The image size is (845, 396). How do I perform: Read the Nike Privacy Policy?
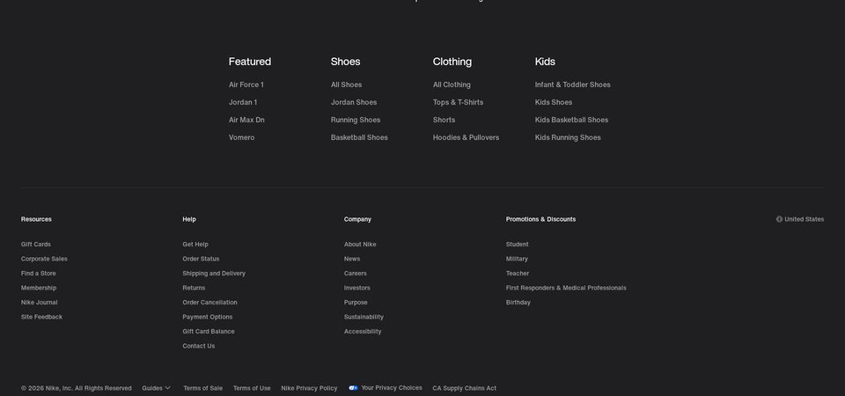tap(309, 388)
